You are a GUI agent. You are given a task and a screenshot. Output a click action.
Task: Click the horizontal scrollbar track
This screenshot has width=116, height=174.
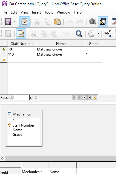[60, 158]
